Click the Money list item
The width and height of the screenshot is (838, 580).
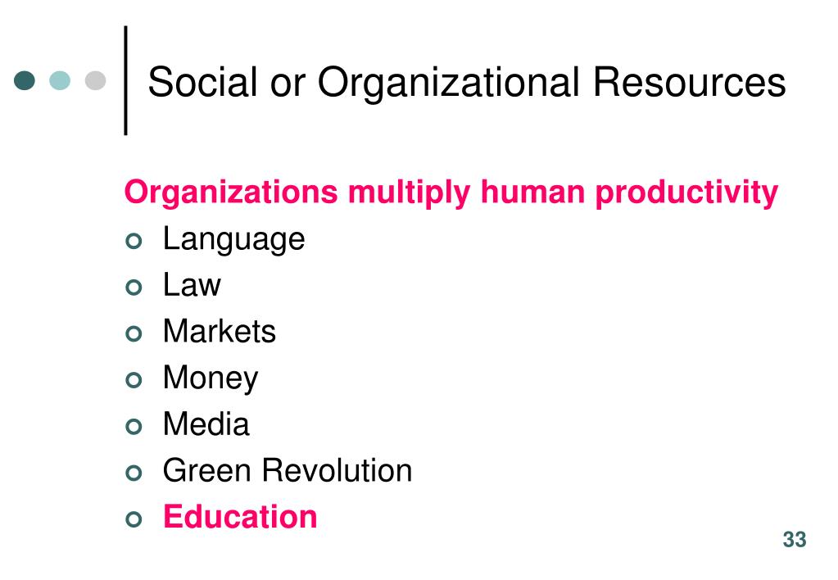pos(211,378)
